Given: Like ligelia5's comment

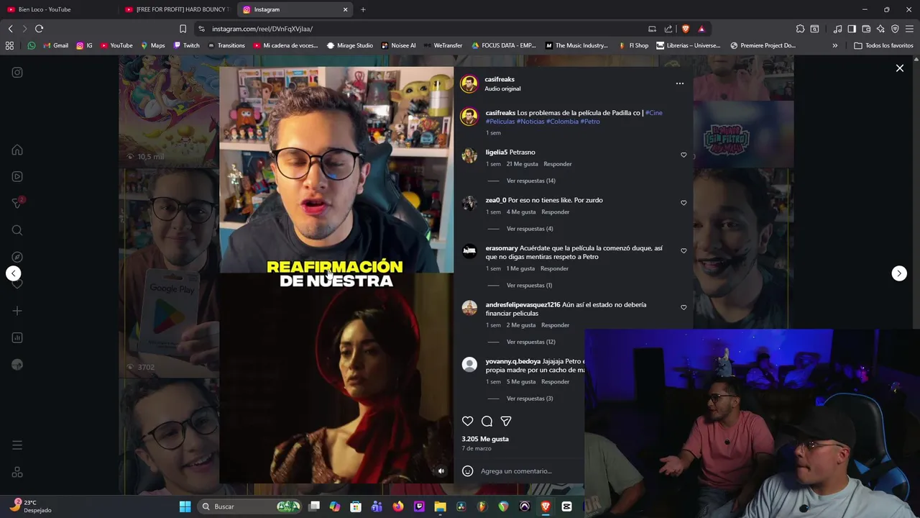Looking at the screenshot, I should [684, 155].
